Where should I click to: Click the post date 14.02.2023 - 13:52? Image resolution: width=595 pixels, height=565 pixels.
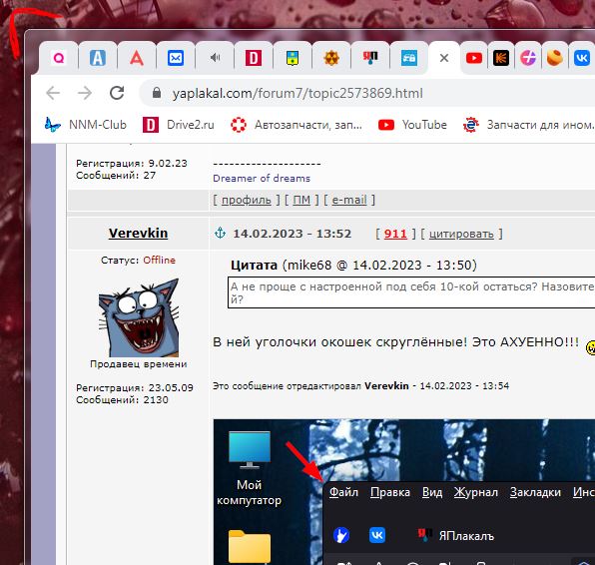click(293, 234)
